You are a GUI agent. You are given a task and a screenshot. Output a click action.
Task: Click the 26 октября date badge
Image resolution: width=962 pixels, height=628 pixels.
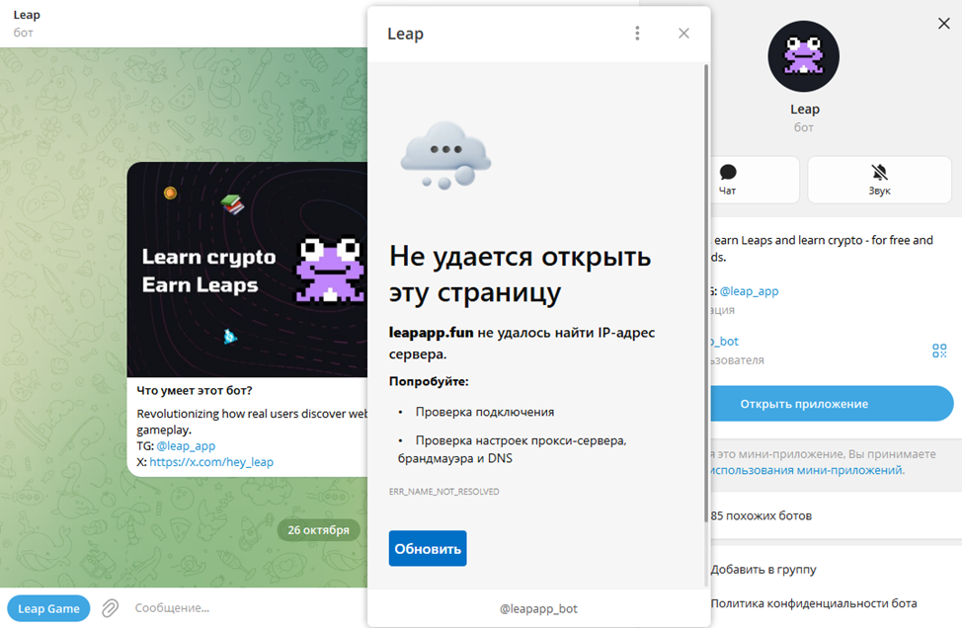pyautogui.click(x=318, y=530)
